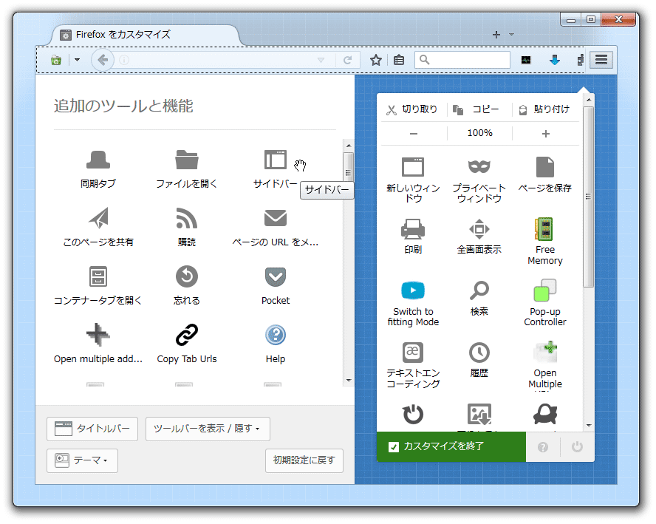656x524 pixels.
Task: Select the Synced Tabs (同期タブ) icon
Action: click(x=98, y=160)
